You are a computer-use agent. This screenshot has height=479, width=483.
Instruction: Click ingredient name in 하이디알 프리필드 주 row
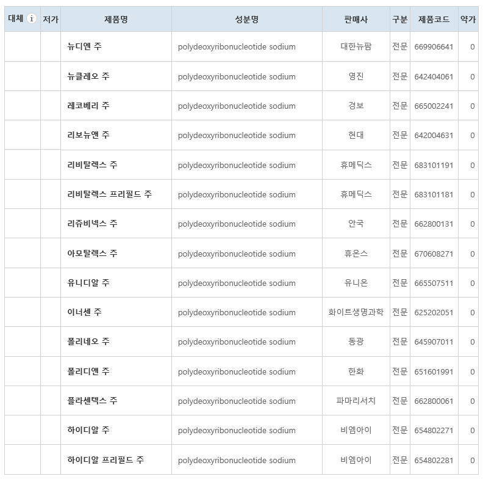click(237, 461)
